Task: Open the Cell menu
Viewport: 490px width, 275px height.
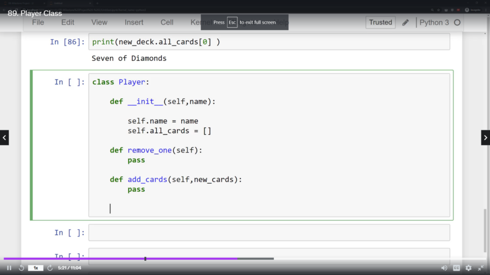Action: 167,22
